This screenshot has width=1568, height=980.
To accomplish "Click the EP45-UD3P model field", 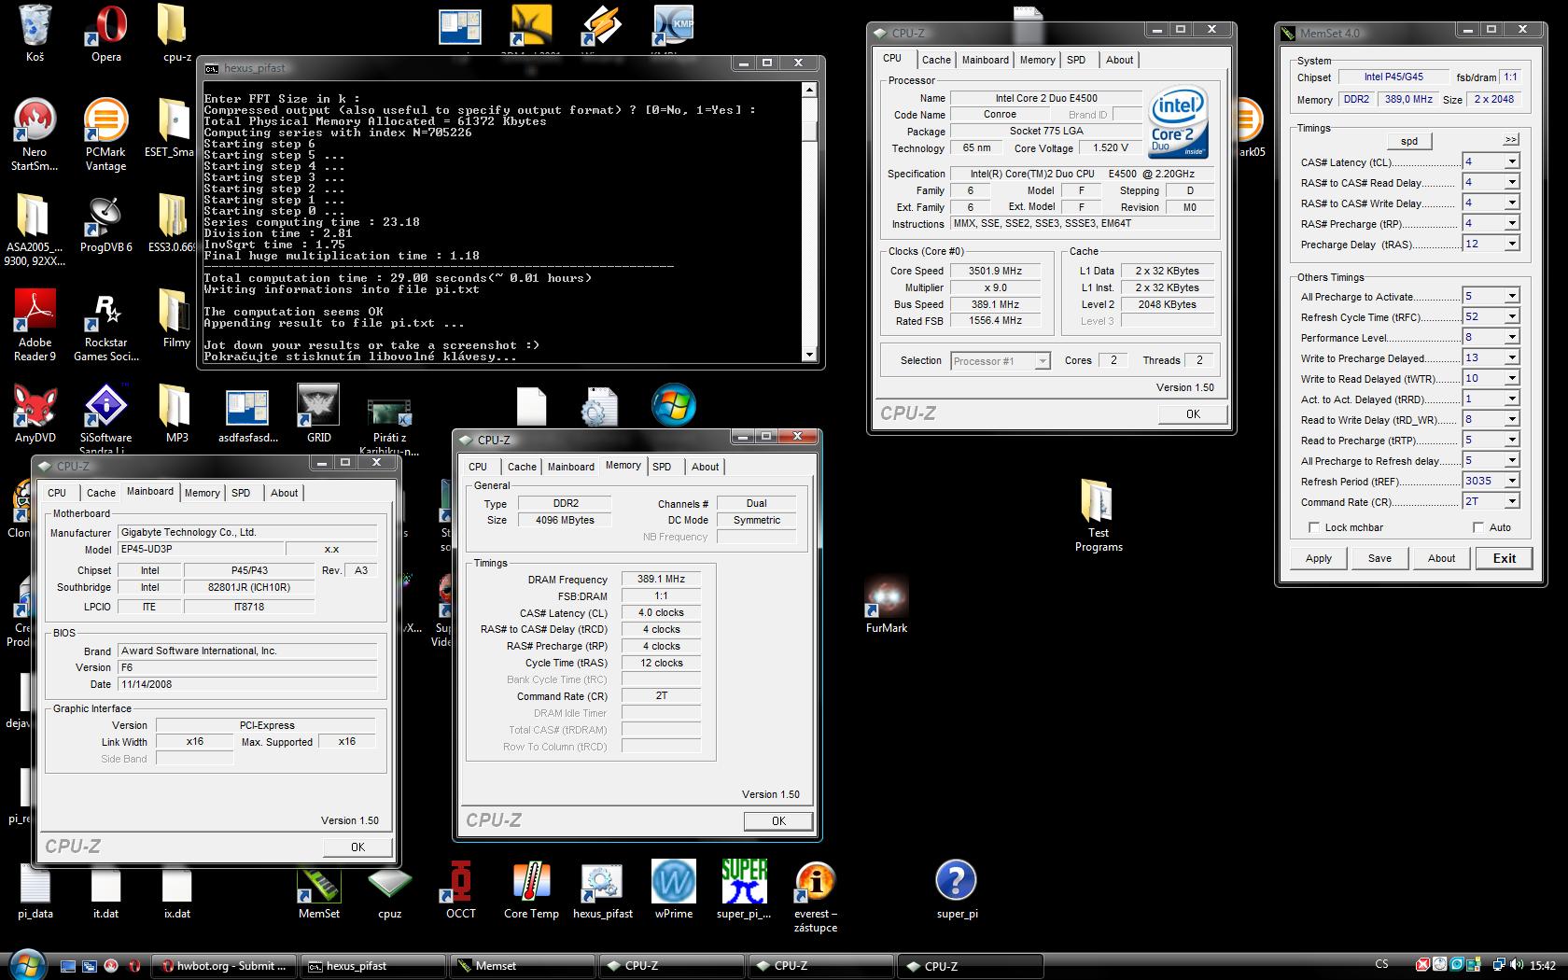I will (199, 549).
